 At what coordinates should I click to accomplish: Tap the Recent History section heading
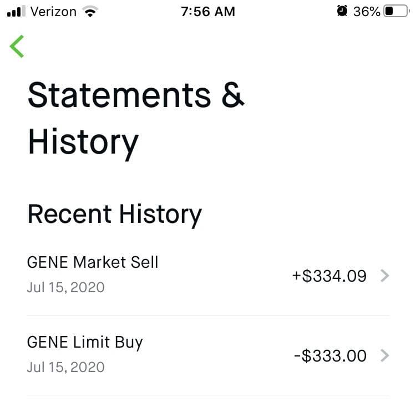click(x=114, y=215)
